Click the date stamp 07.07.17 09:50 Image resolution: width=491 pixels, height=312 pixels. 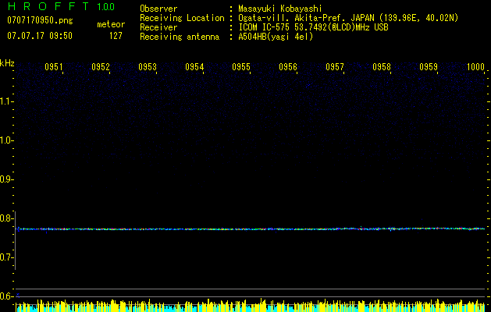40,36
